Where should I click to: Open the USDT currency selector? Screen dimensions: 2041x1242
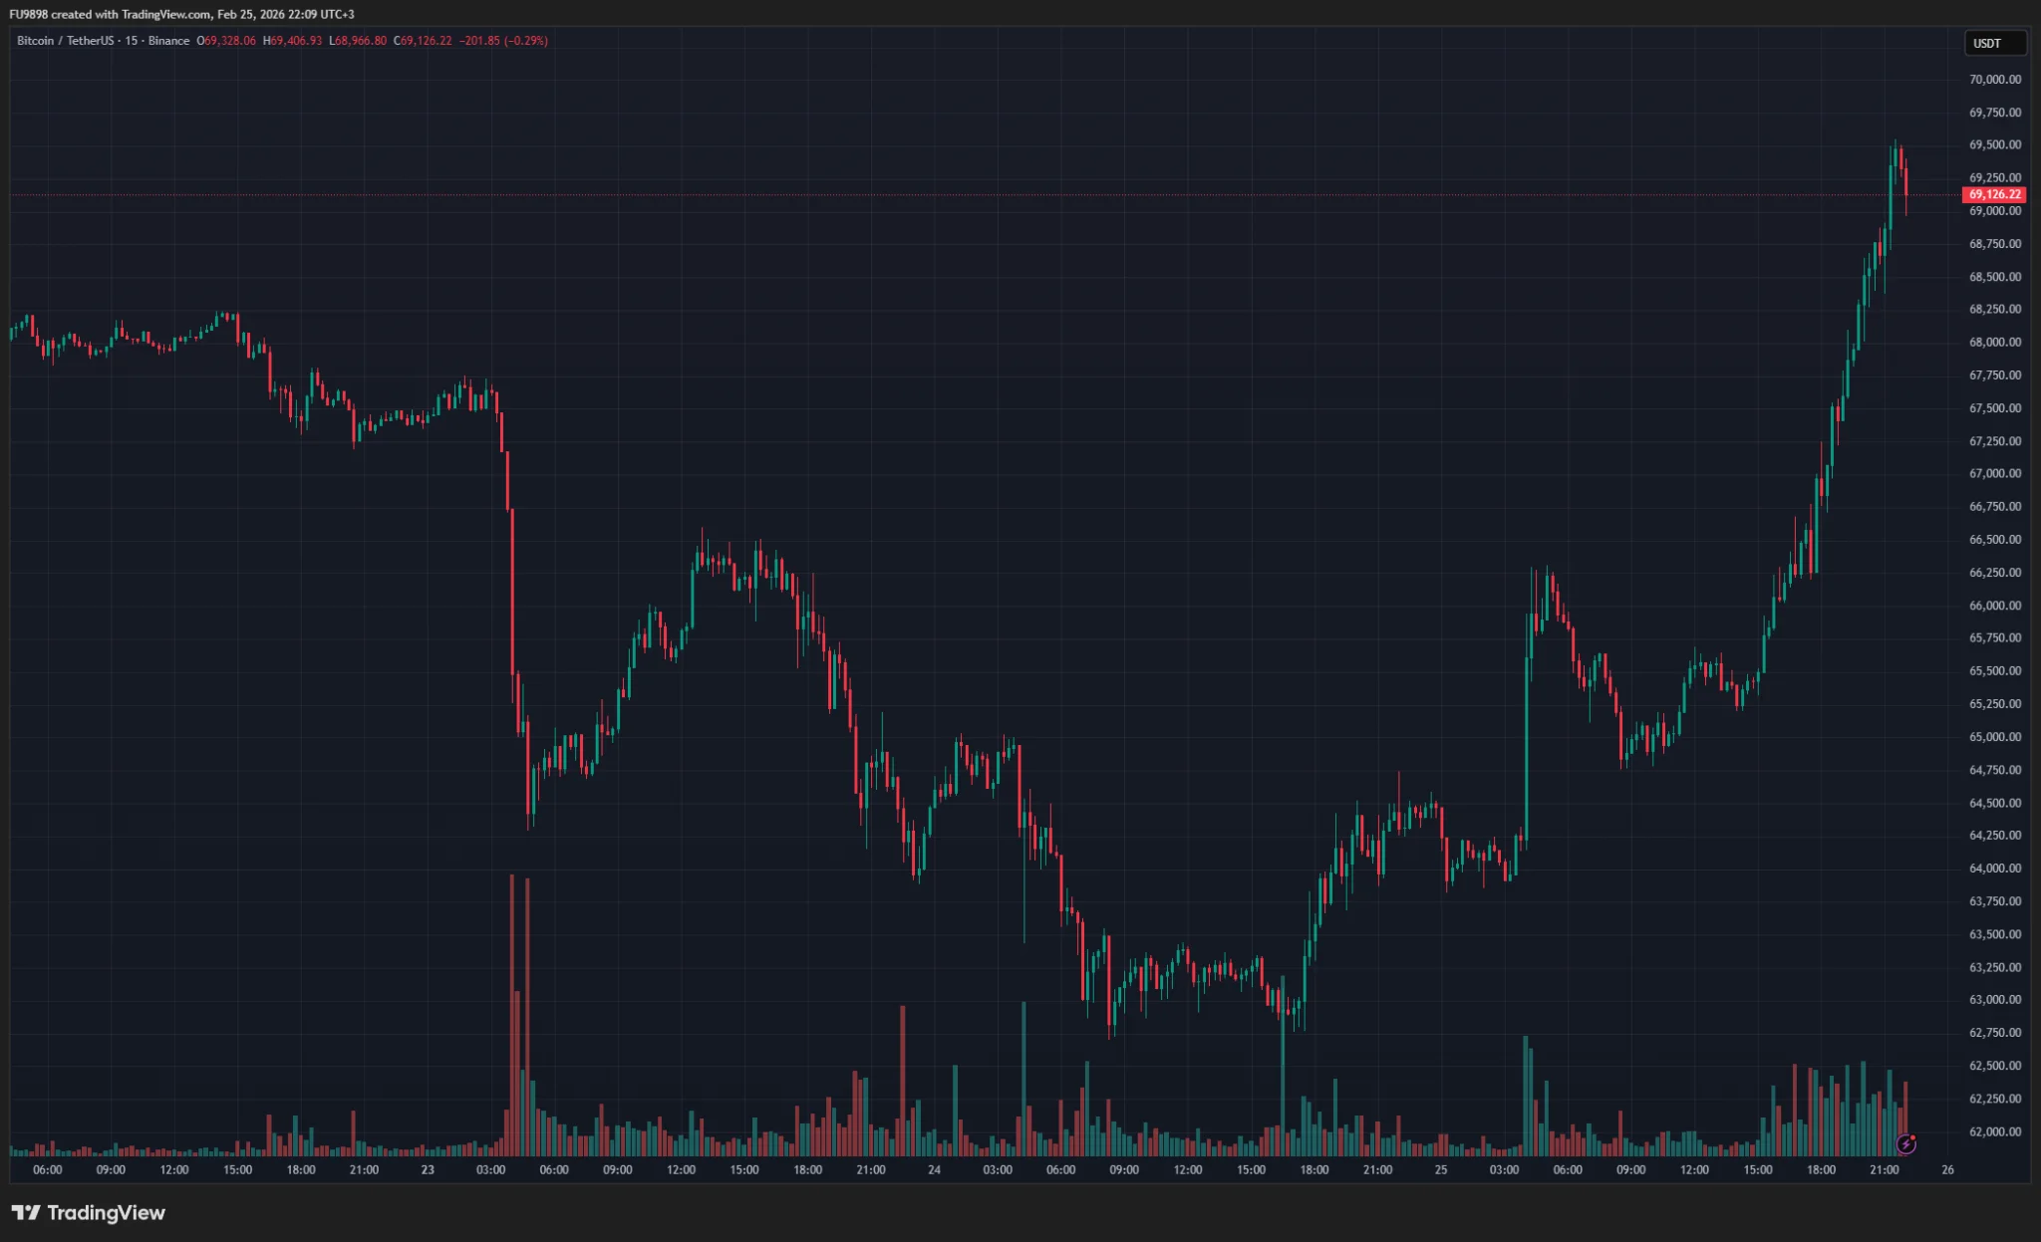pos(1994,43)
